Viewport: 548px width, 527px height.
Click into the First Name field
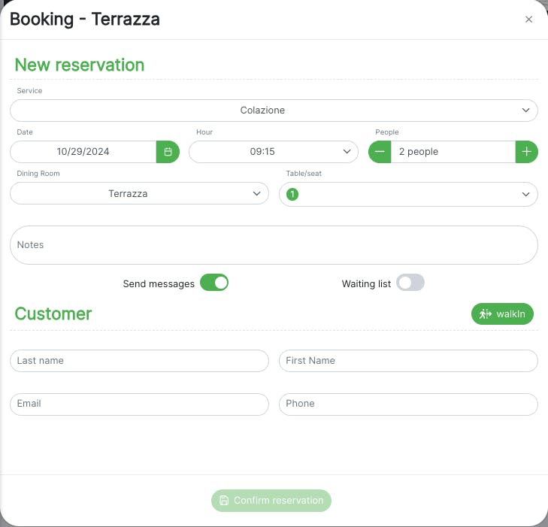coord(408,361)
